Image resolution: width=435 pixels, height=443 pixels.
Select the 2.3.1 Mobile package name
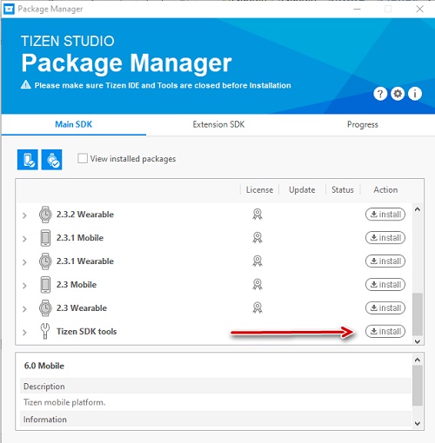80,238
